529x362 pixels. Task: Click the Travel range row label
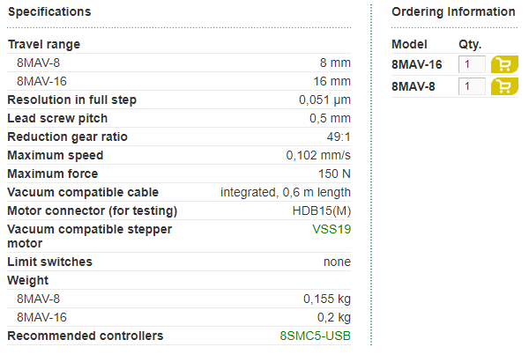point(44,44)
